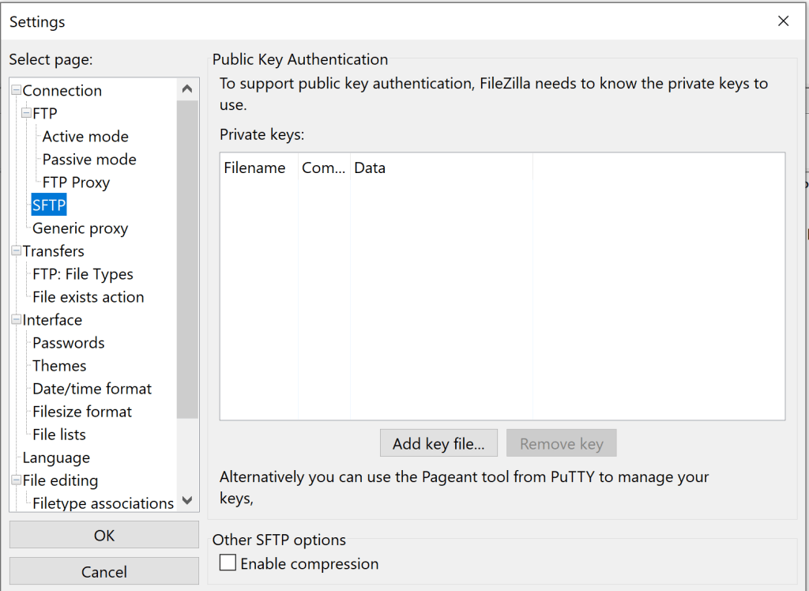Screen dimensions: 809x591
Task: Click Add key file button
Action: coord(438,443)
